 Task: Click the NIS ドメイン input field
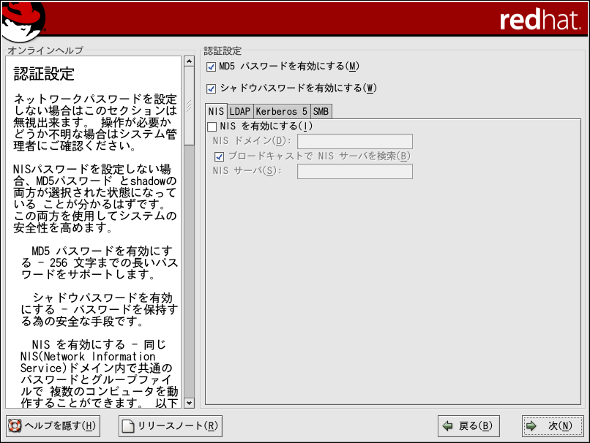354,141
